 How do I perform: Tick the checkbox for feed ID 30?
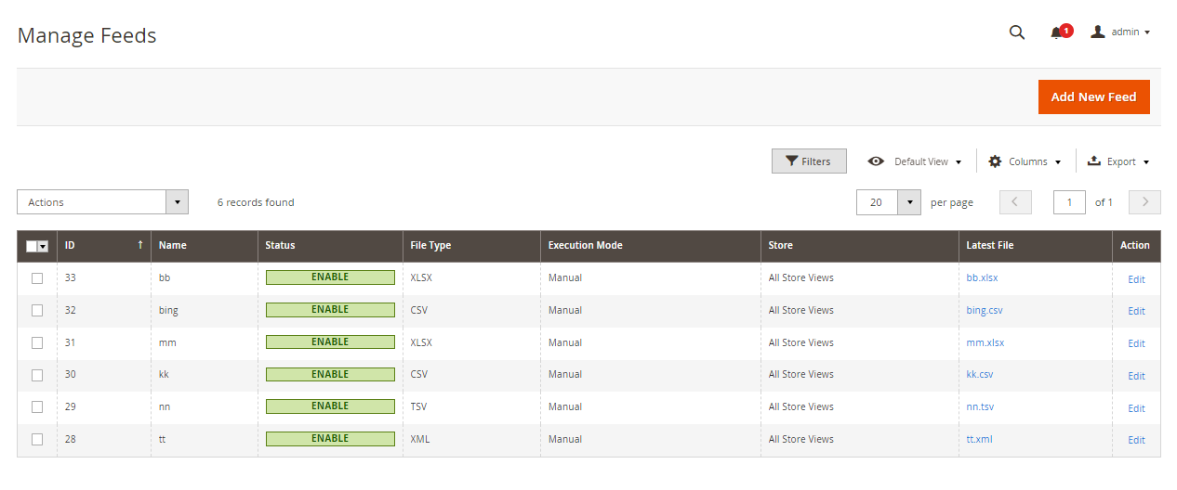[37, 375]
